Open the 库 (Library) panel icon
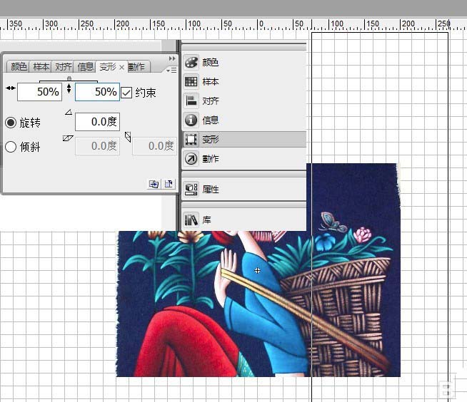Image resolution: width=467 pixels, height=402 pixels. pyautogui.click(x=191, y=220)
